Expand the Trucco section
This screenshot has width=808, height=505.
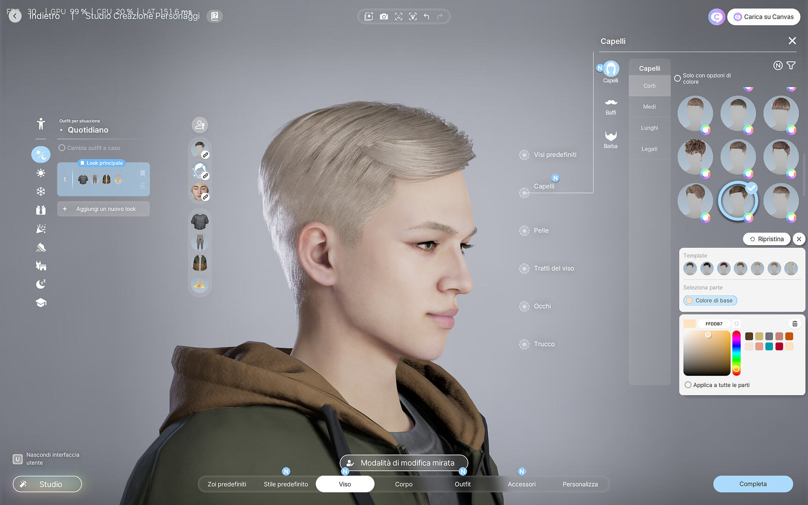524,344
